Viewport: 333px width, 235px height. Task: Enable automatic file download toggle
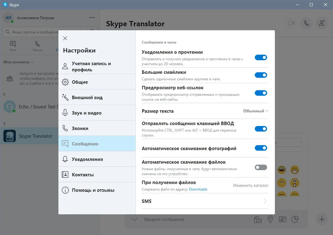click(x=261, y=168)
